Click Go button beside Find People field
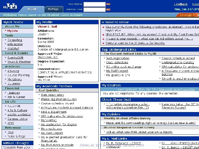199x149 pixels. pos(108,4)
